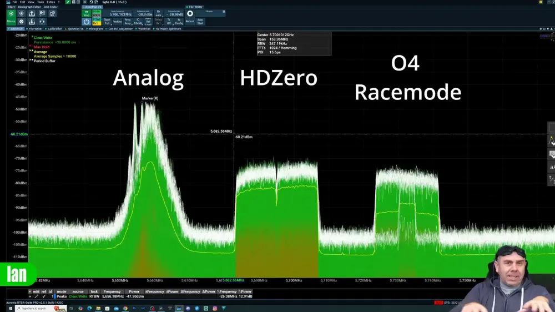Click the green Mission plus icon
The height and width of the screenshot is (312, 555).
(11, 13)
